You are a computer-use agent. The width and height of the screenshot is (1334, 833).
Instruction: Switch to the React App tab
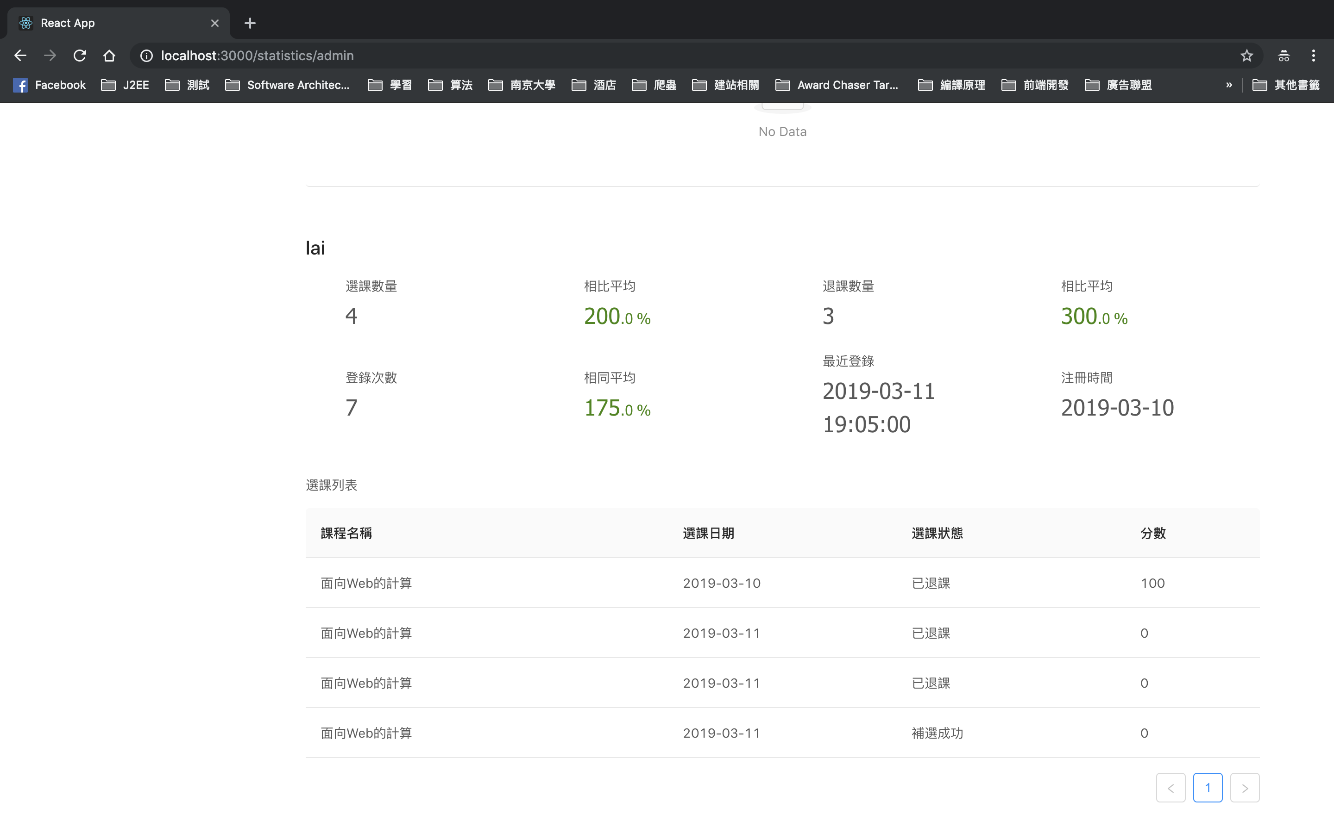coord(110,23)
